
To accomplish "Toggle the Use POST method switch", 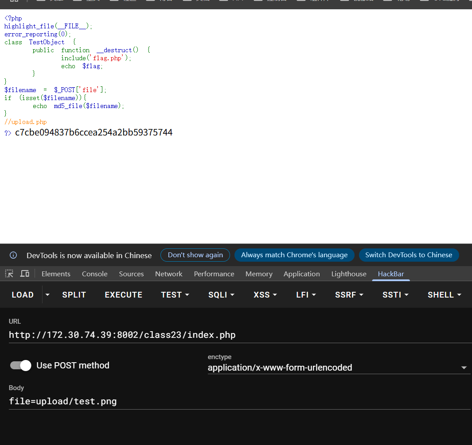I will point(20,365).
